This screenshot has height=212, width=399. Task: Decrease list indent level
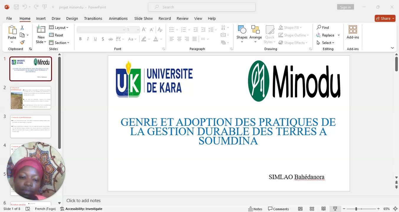pos(196,29)
